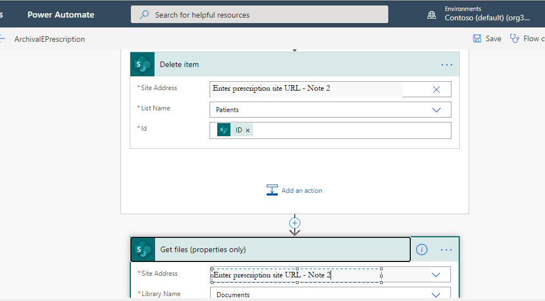The image size is (545, 301).
Task: Go back using the arrow beside ArchivalEPrescription
Action: 2,39
